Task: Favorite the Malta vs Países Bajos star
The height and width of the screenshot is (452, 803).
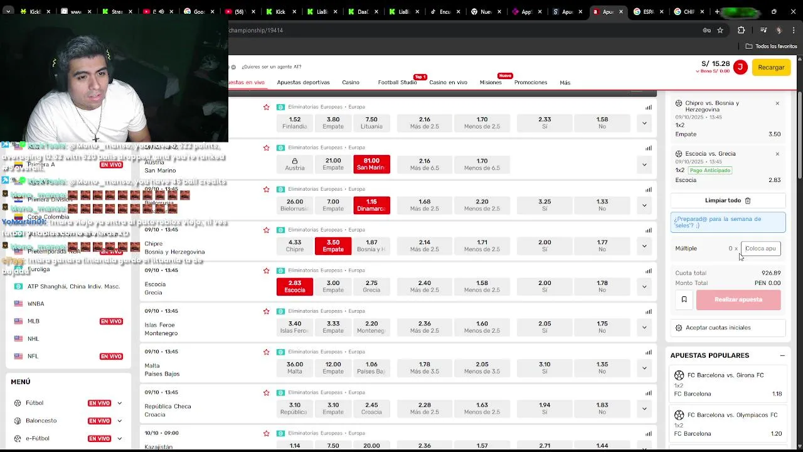Action: tap(266, 352)
